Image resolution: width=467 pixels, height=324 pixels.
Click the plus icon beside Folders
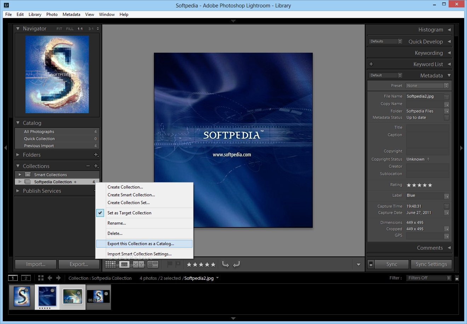[x=96, y=155]
